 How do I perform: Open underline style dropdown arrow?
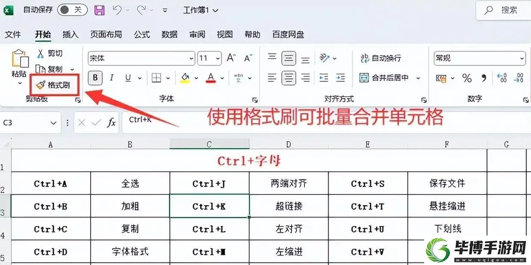(139, 78)
